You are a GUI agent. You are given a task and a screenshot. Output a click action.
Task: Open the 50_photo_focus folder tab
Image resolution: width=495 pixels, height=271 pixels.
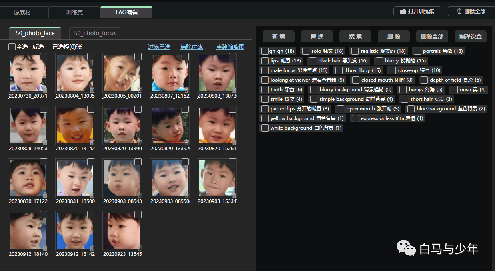click(95, 33)
